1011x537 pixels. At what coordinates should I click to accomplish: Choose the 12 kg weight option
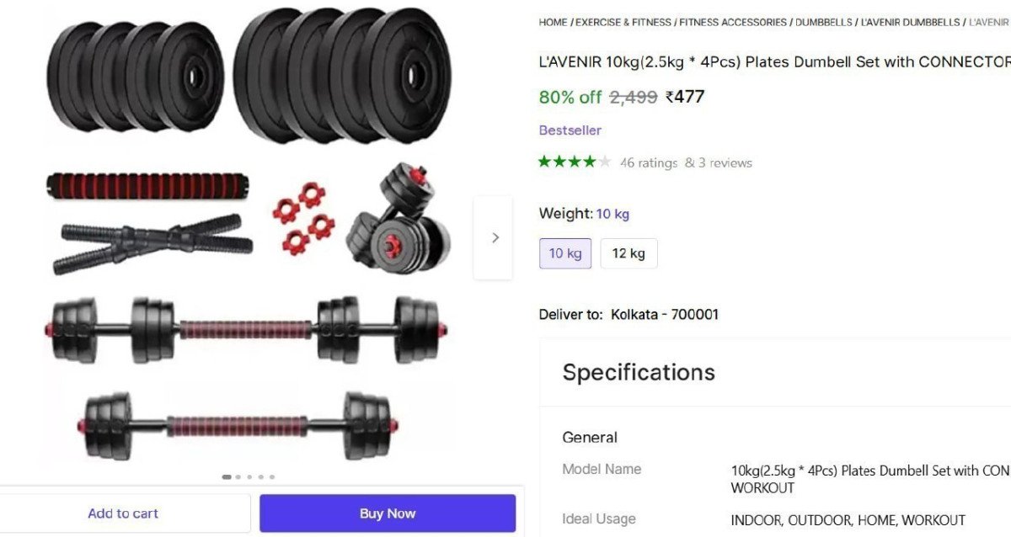(x=629, y=253)
